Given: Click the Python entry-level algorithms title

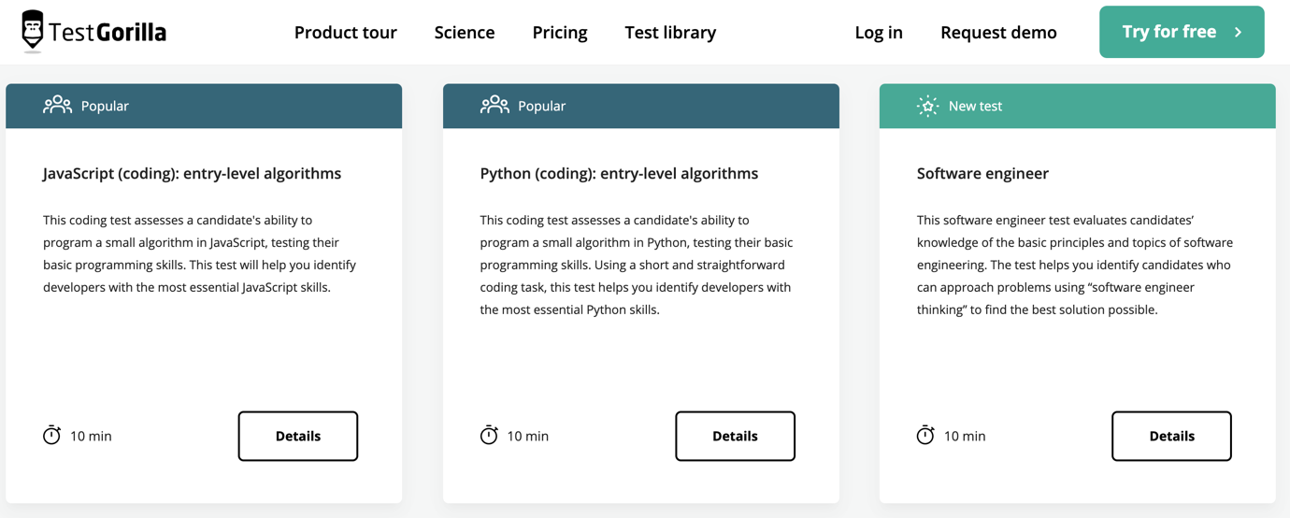Looking at the screenshot, I should (x=619, y=173).
